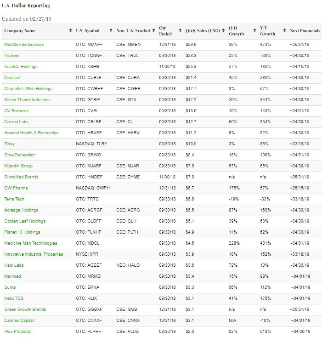The width and height of the screenshot is (322, 338).
Task: Click the sort arrows beside U.S. Symbol
Action: click(x=111, y=31)
